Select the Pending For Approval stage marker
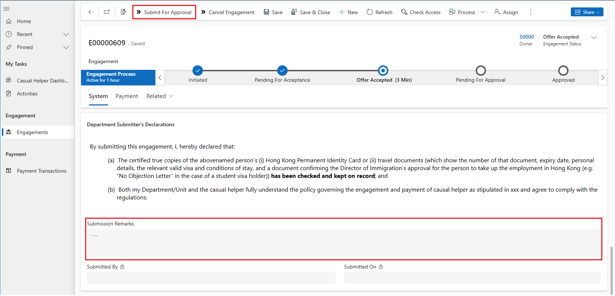615x296 pixels. [x=481, y=70]
